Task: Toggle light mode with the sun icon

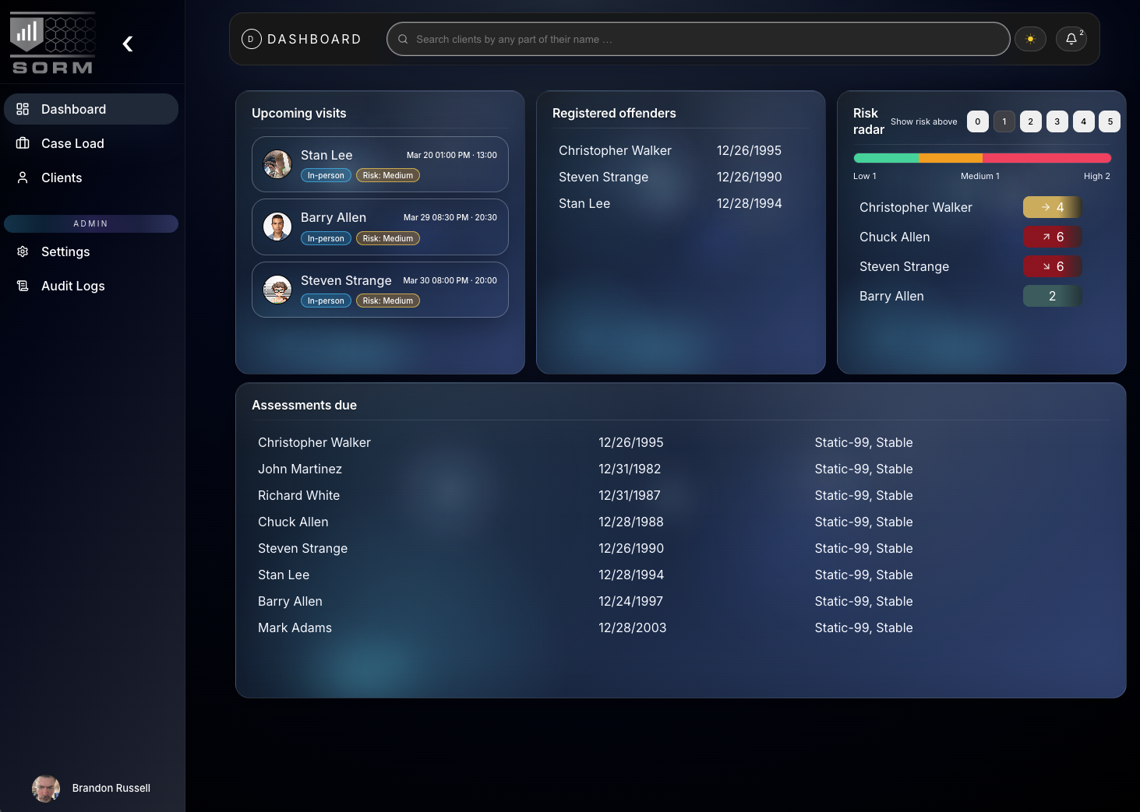Action: (x=1030, y=38)
